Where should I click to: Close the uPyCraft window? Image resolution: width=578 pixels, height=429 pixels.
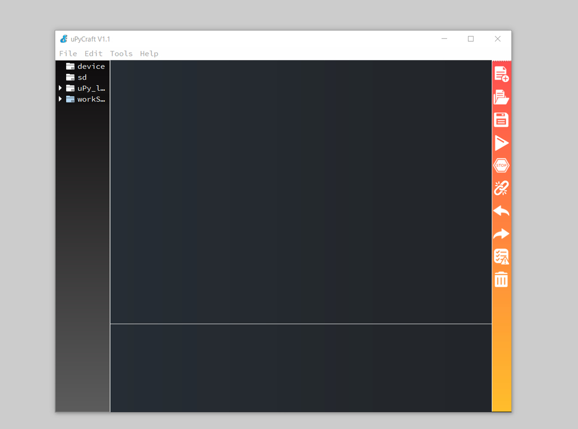(x=498, y=39)
